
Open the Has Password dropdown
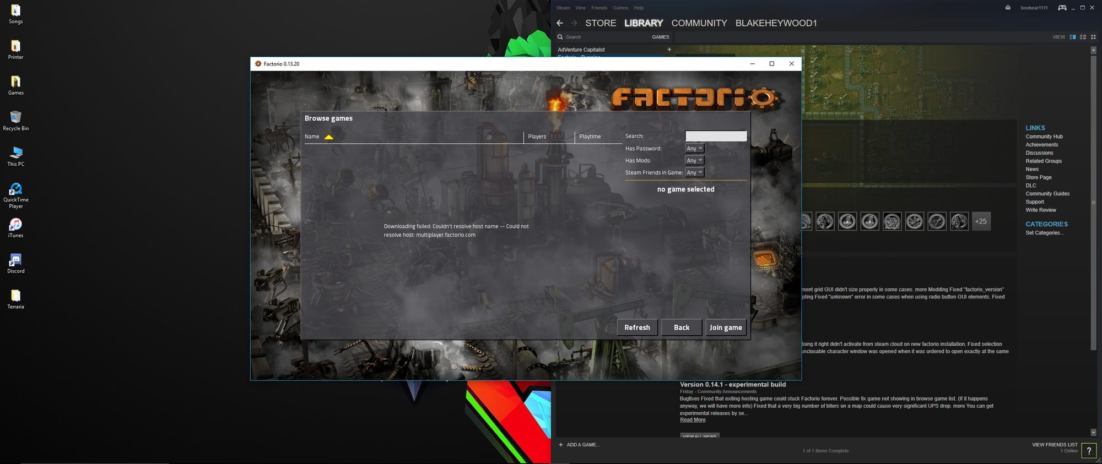pyautogui.click(x=694, y=149)
